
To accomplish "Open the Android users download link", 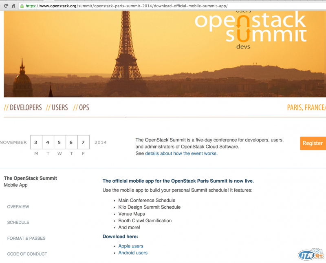I will (x=133, y=253).
